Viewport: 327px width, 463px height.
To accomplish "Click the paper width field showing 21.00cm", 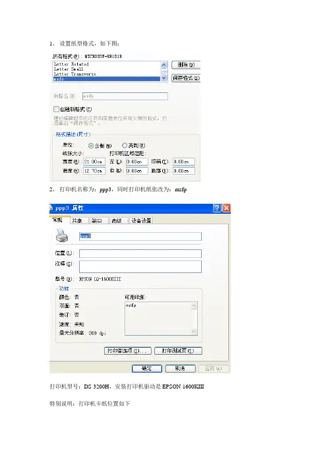I will point(94,162).
